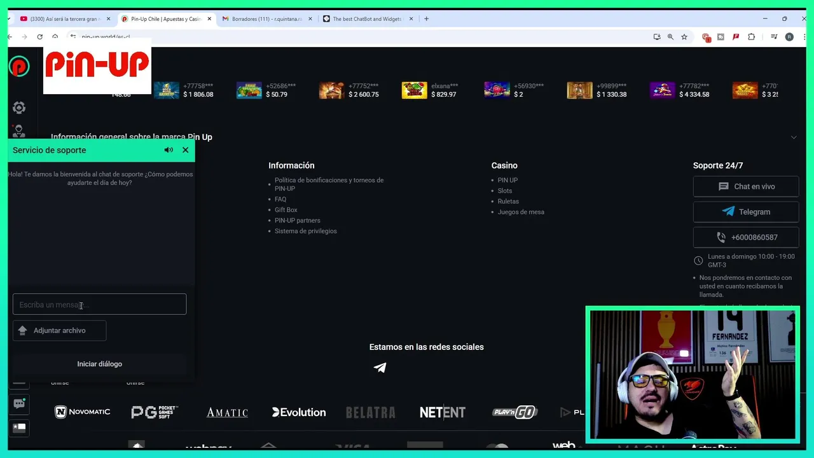This screenshot has width=814, height=458.
Task: Click the red extension icon with badge
Action: point(706,38)
